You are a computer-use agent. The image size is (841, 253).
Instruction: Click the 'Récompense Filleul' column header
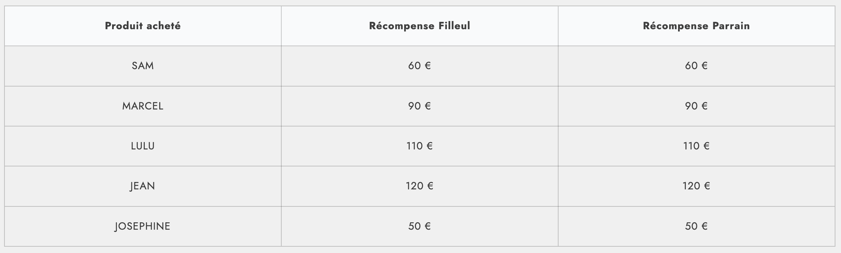[419, 26]
